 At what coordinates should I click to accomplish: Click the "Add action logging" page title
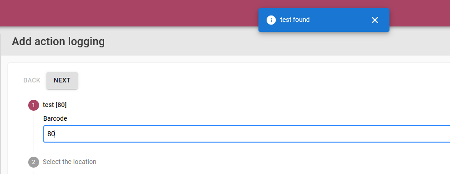[x=58, y=41]
